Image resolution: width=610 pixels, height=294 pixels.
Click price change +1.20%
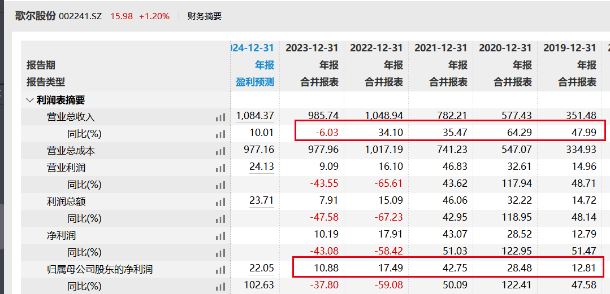[x=154, y=16]
